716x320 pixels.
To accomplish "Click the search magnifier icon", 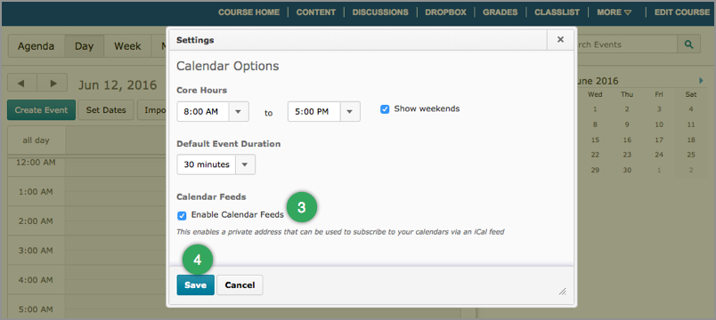I will tap(688, 44).
